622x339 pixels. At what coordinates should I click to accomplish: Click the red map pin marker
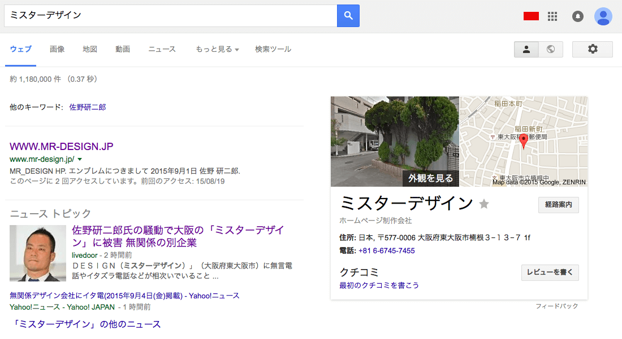pyautogui.click(x=524, y=141)
